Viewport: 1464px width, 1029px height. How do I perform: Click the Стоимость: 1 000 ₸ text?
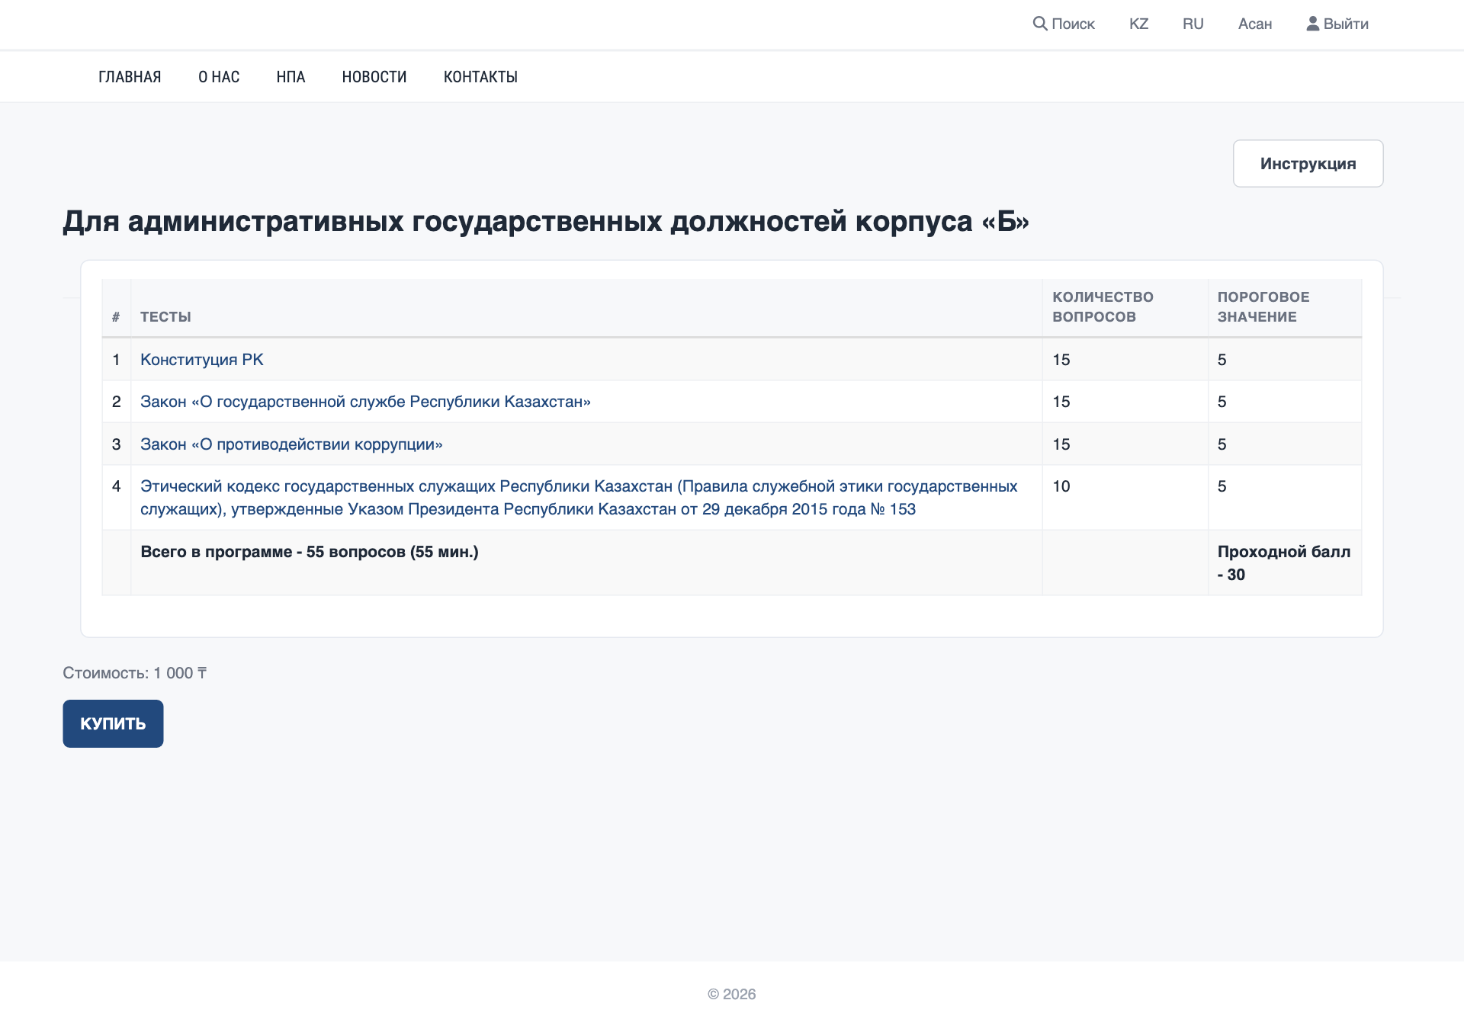pyautogui.click(x=135, y=673)
